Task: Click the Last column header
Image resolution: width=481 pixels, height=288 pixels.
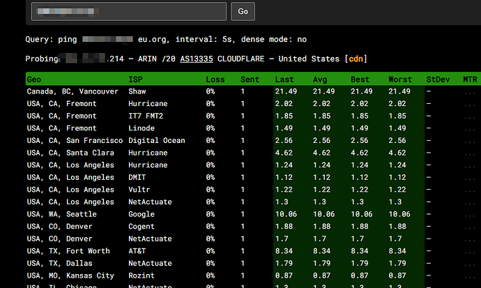Action: click(x=284, y=79)
